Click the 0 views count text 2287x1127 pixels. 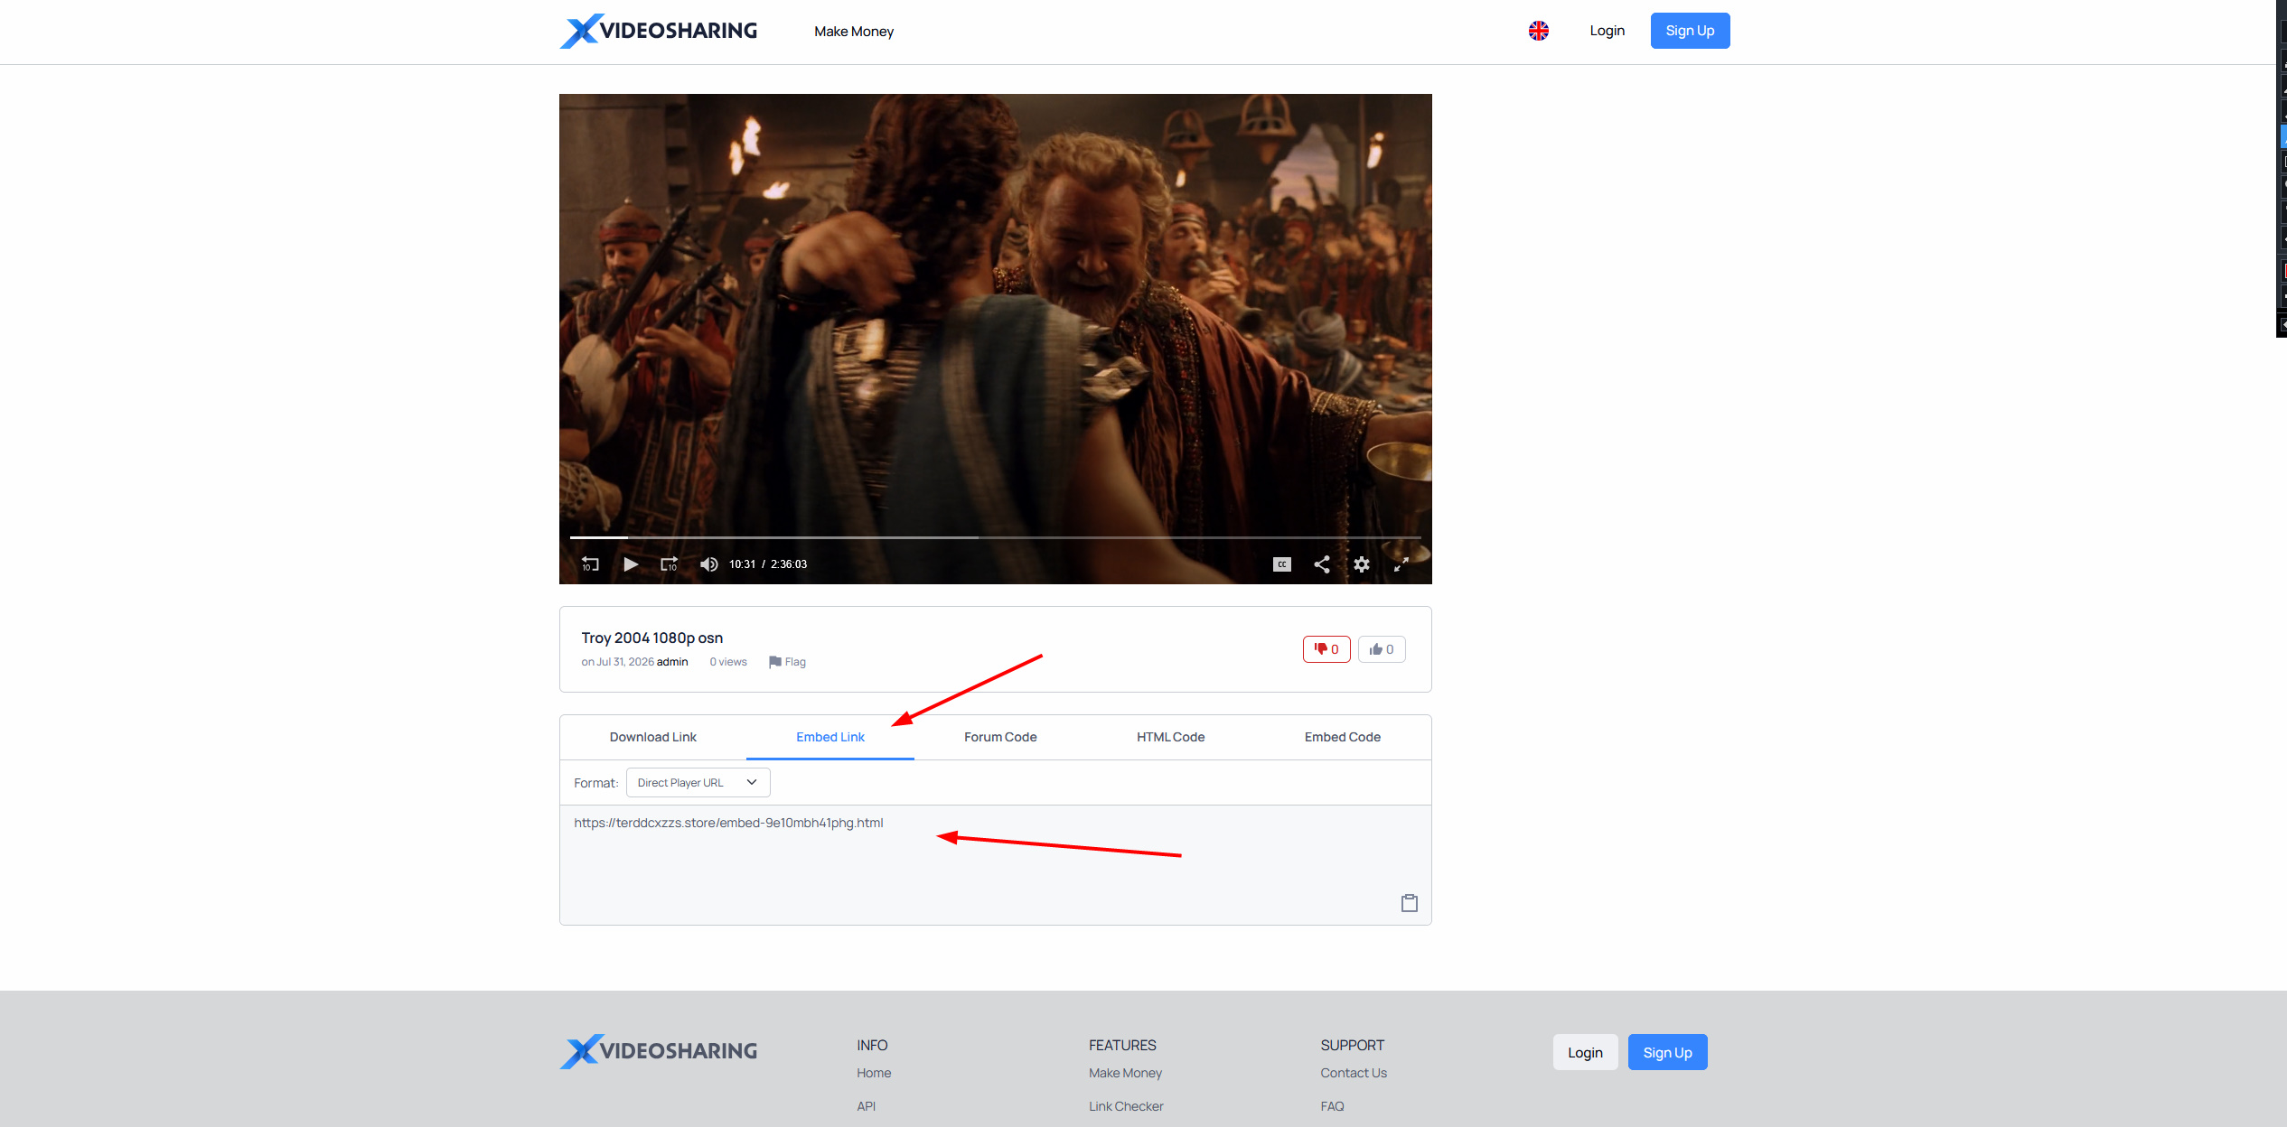(728, 662)
